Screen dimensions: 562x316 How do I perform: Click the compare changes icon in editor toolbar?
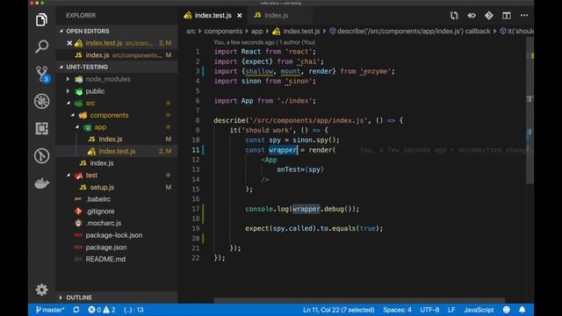coord(454,16)
